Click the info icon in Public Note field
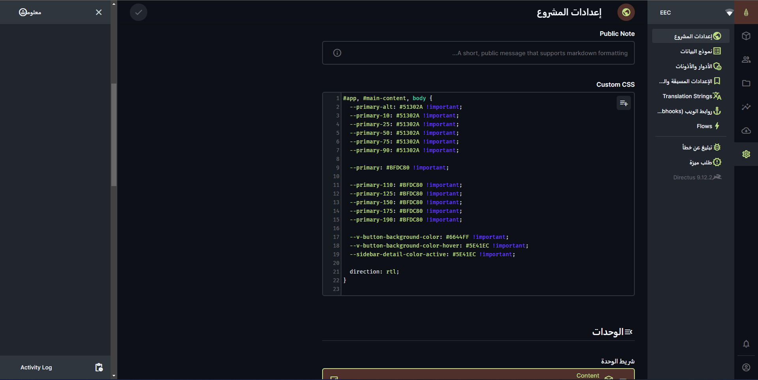The height and width of the screenshot is (380, 758). pyautogui.click(x=337, y=53)
